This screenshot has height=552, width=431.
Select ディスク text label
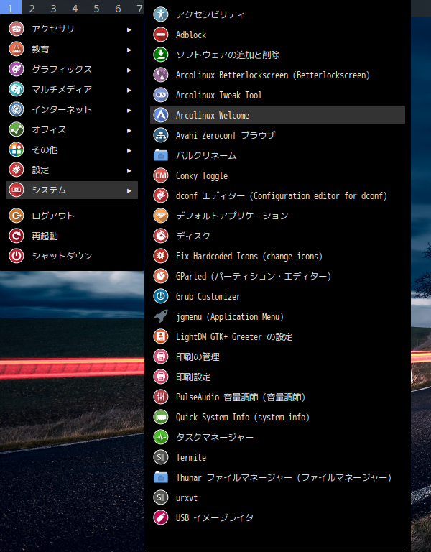tap(193, 236)
